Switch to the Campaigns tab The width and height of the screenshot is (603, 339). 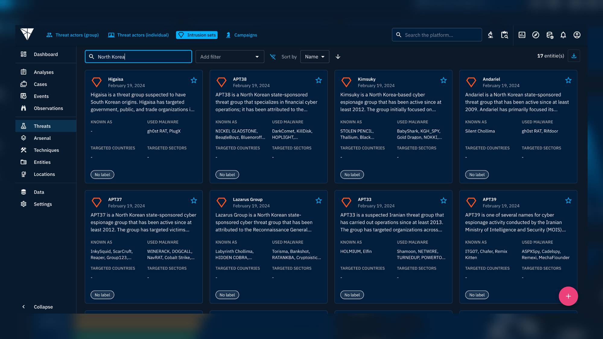241,35
